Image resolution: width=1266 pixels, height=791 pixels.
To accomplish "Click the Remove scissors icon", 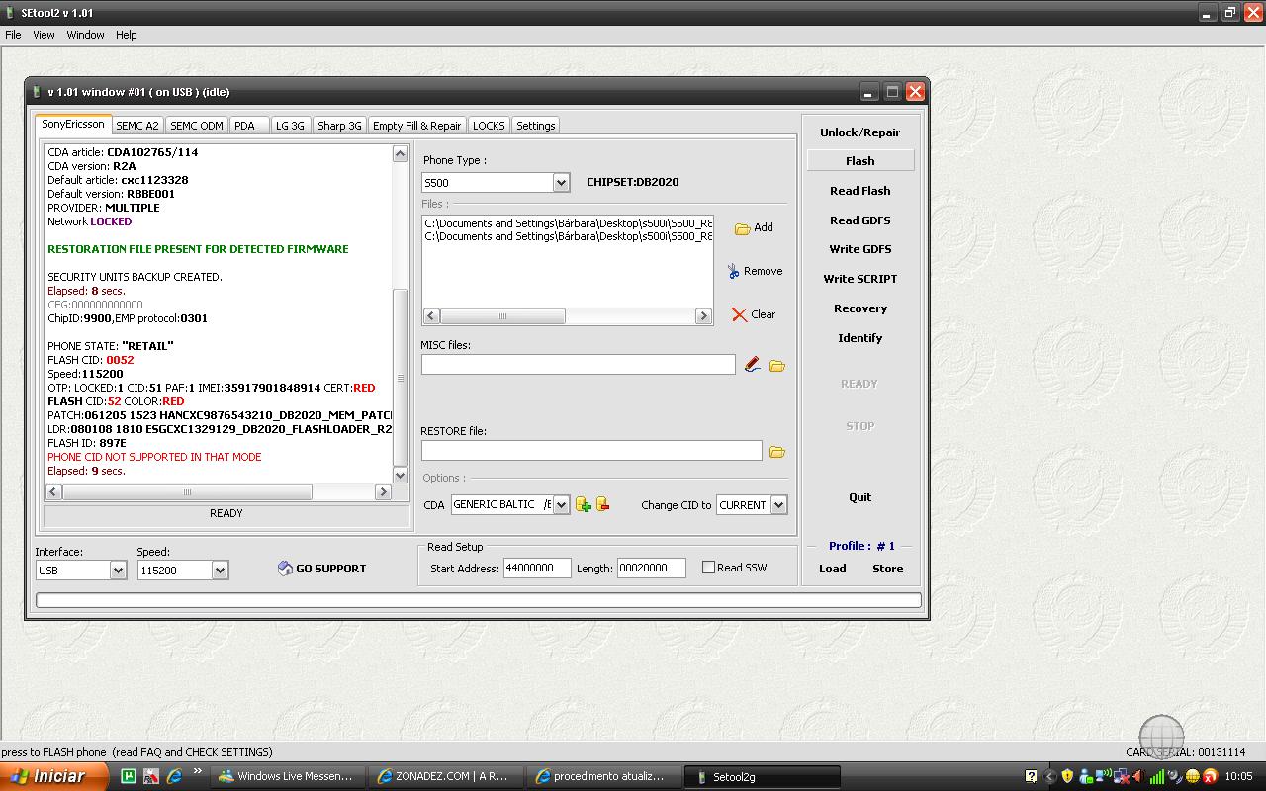I will 733,271.
